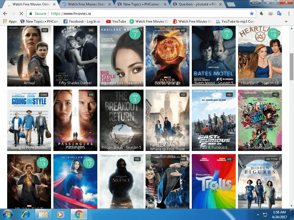Open the Doctor Strange poster
Screen dimensions: 294x220
coord(167,56)
